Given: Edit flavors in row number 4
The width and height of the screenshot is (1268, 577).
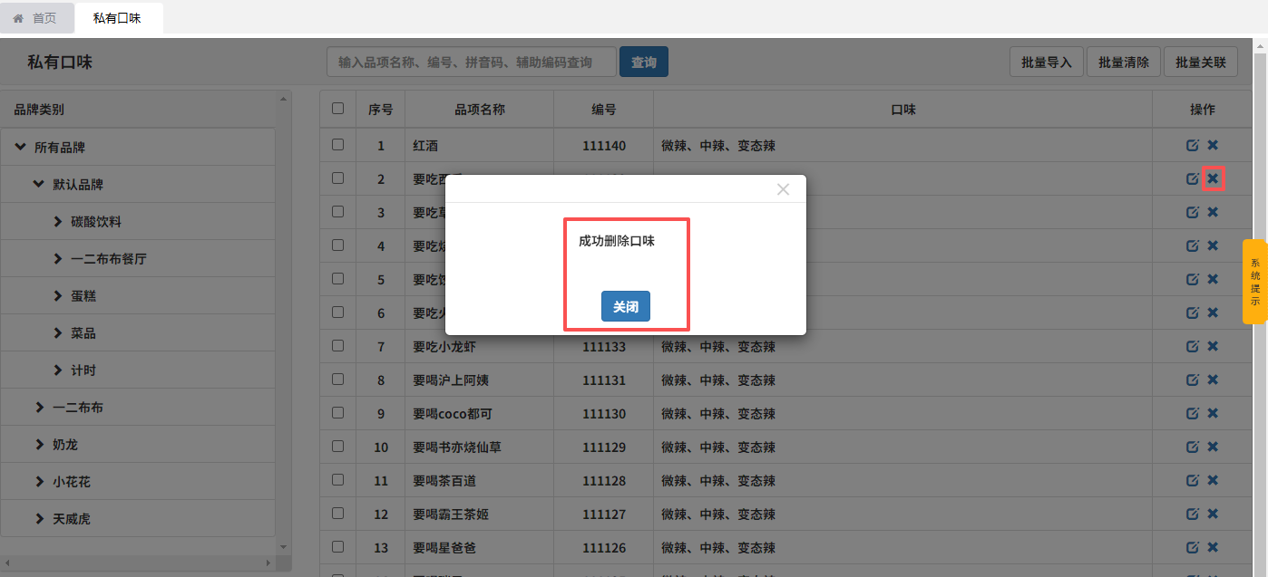Looking at the screenshot, I should click(x=1193, y=245).
